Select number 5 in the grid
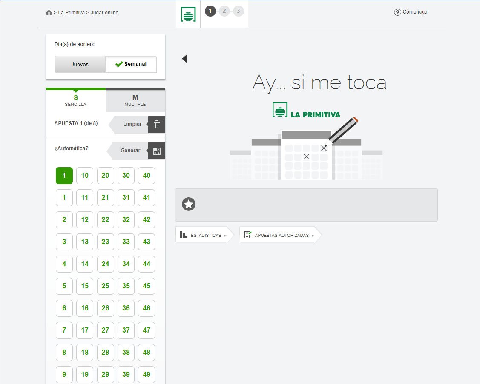480x384 pixels. (x=64, y=286)
